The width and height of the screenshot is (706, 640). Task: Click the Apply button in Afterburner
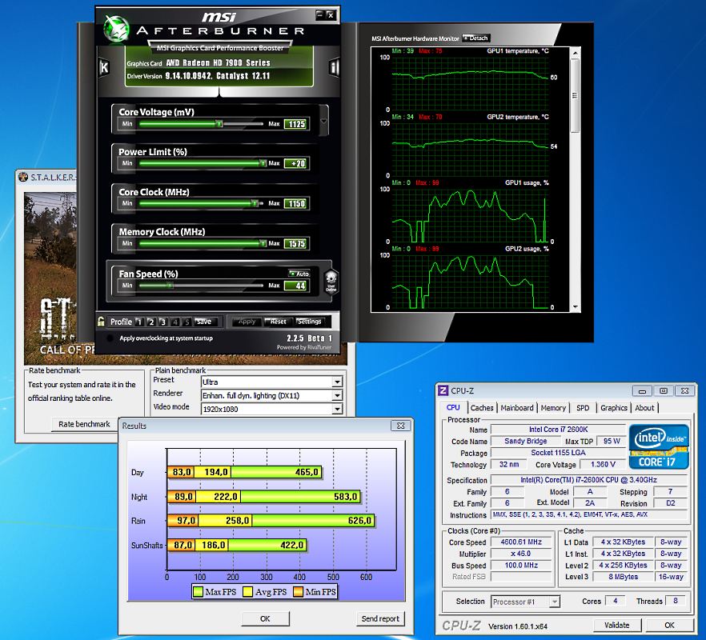coord(246,322)
